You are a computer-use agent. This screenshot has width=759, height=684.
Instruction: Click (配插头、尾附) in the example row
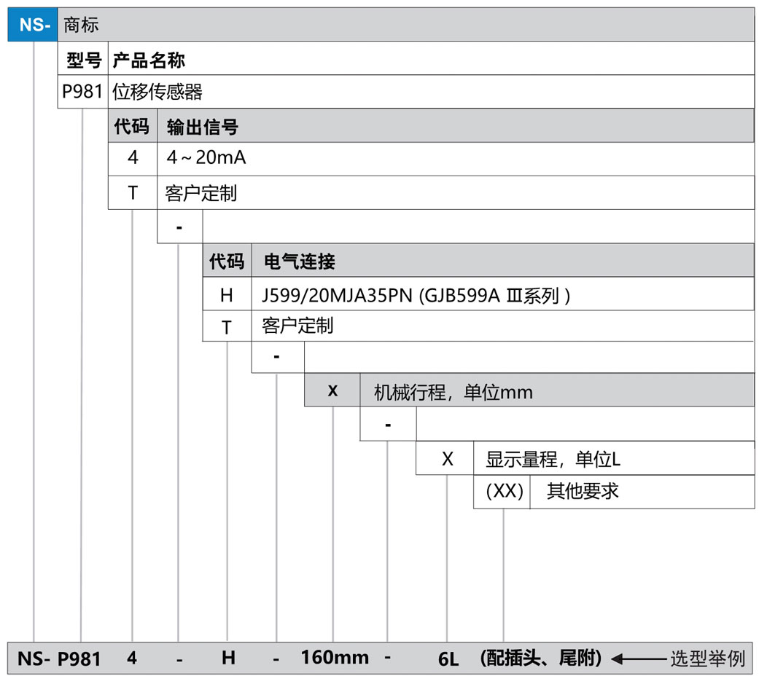[x=540, y=658]
